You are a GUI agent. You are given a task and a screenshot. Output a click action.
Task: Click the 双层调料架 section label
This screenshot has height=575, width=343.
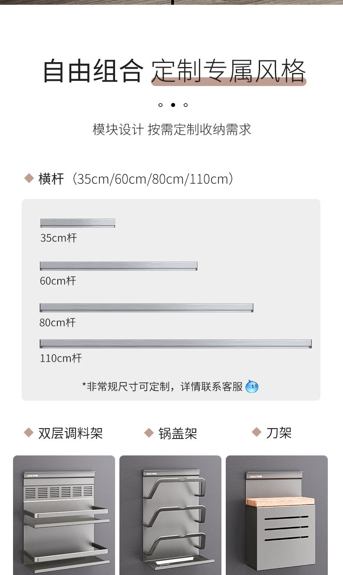coord(70,433)
